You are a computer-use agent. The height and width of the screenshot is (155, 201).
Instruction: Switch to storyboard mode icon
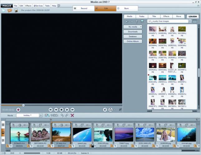point(3,132)
